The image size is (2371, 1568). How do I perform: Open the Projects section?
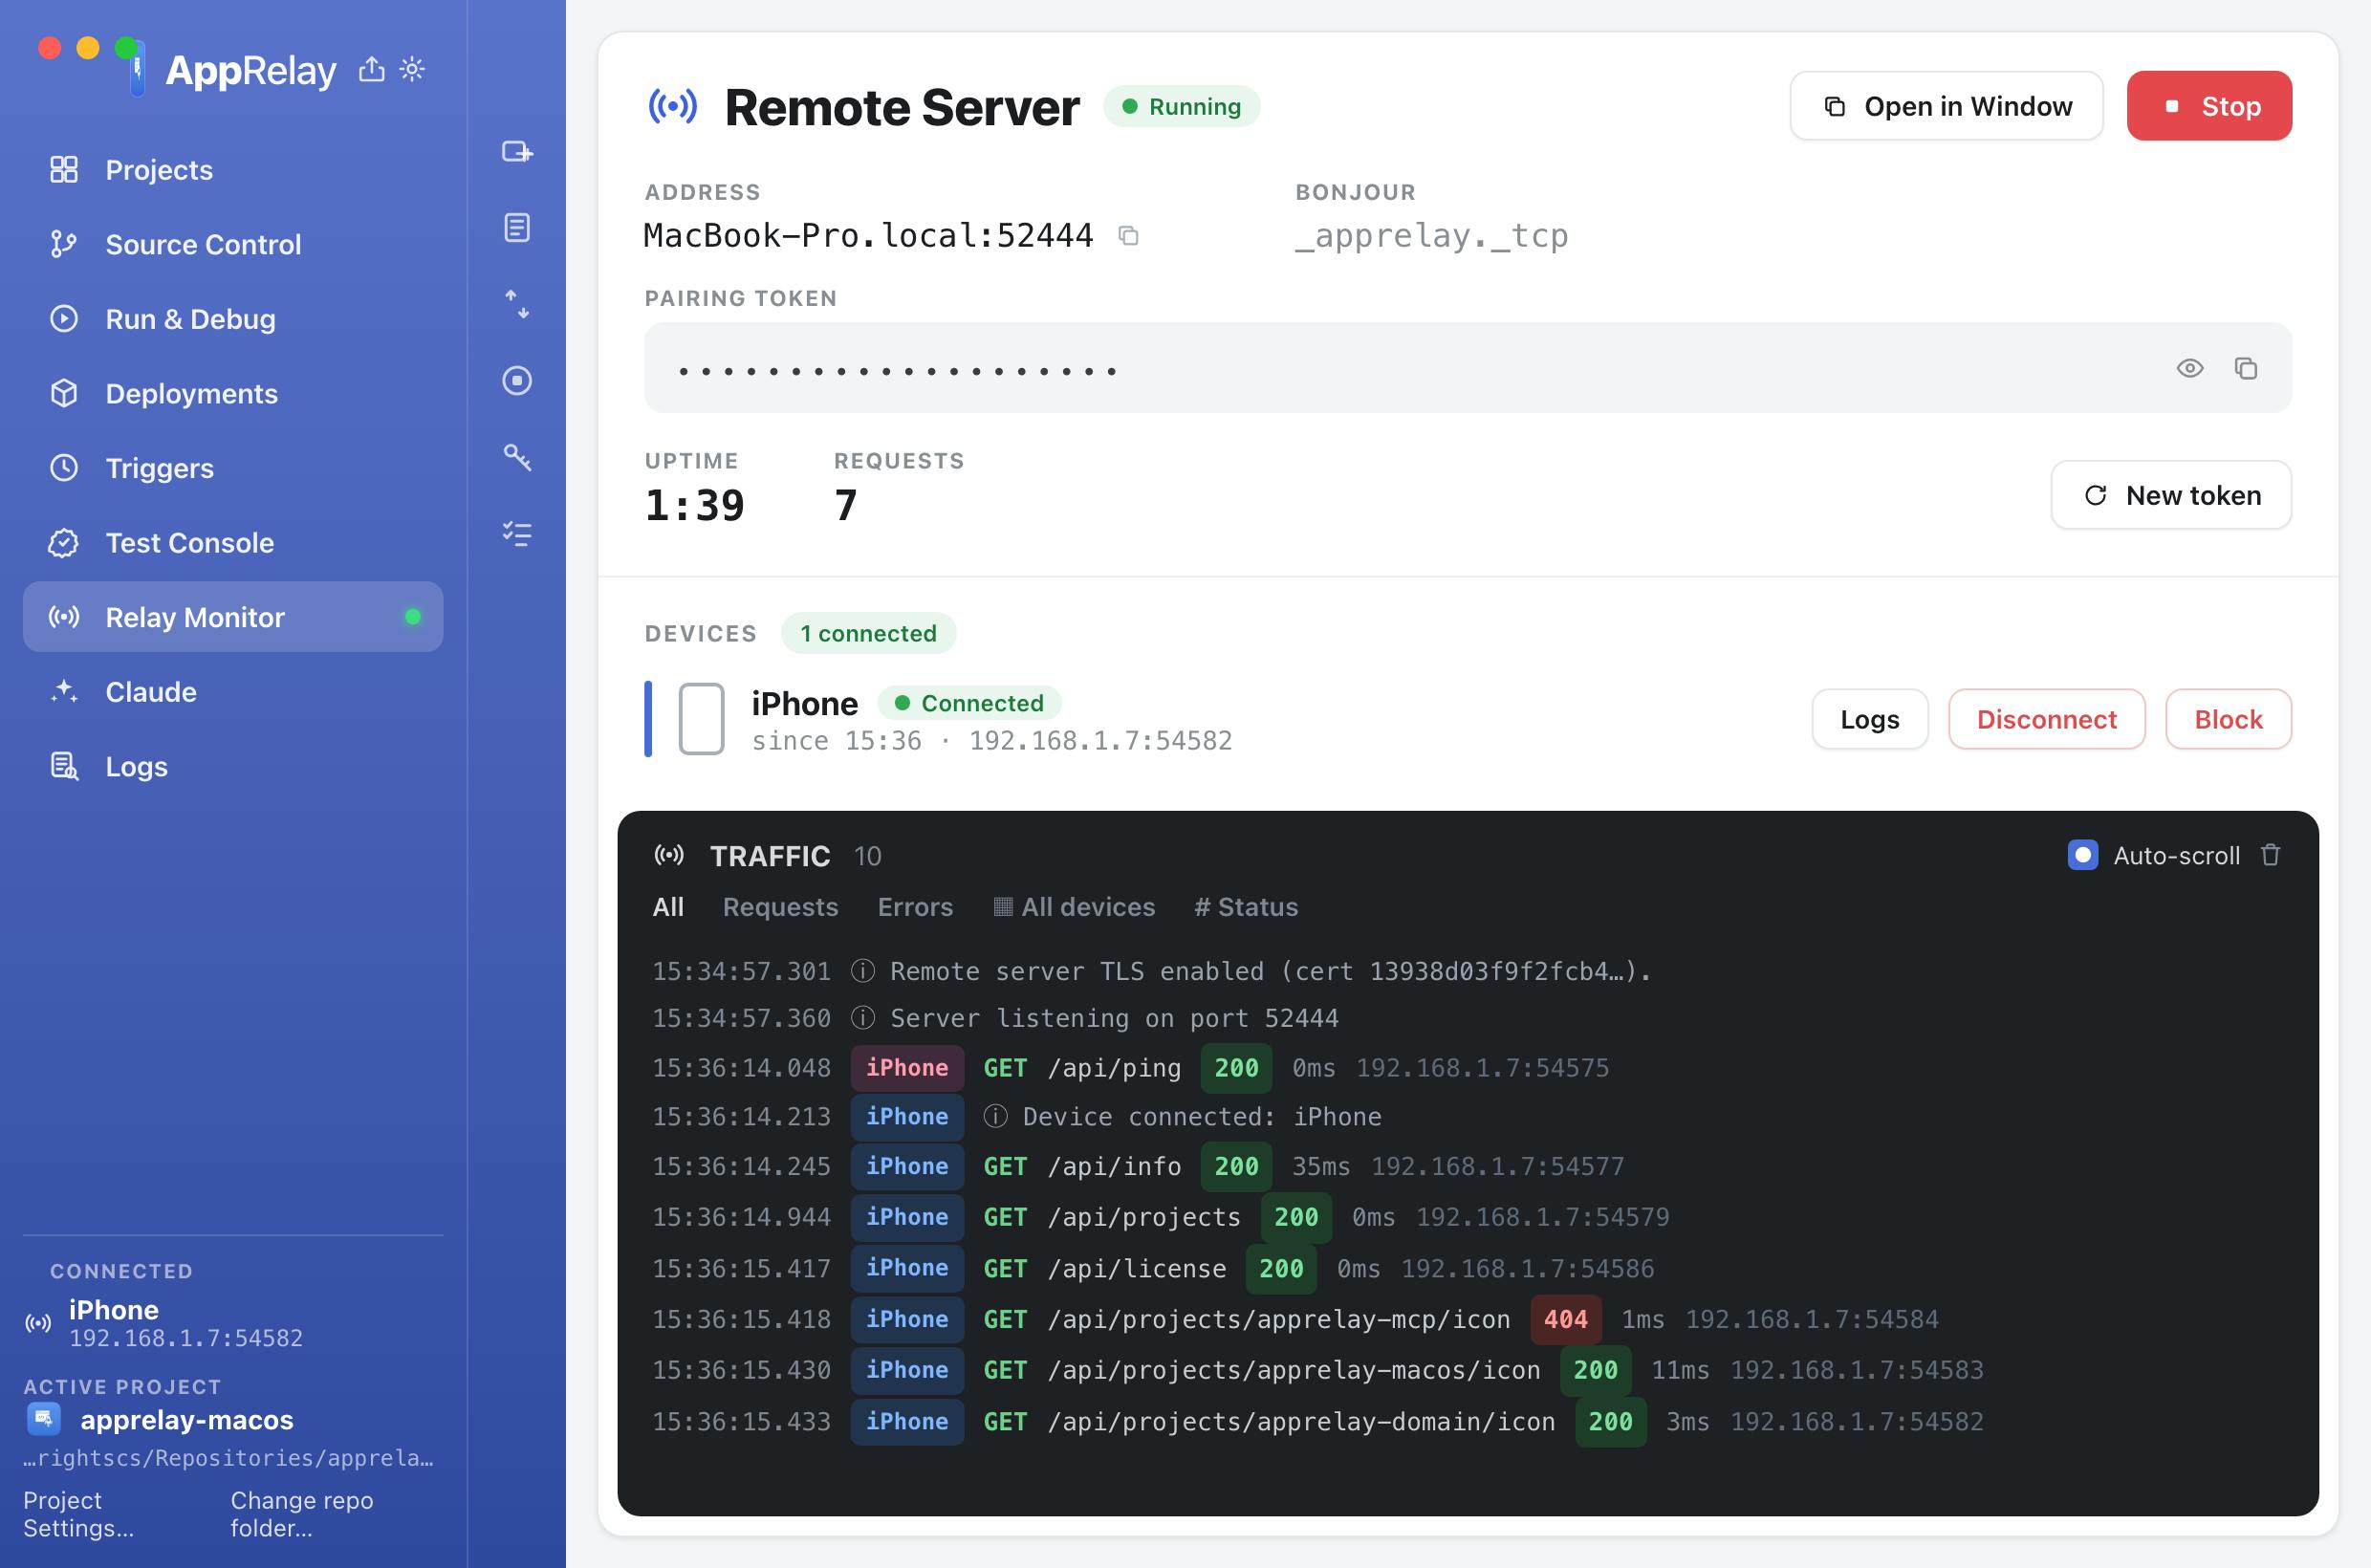click(233, 170)
